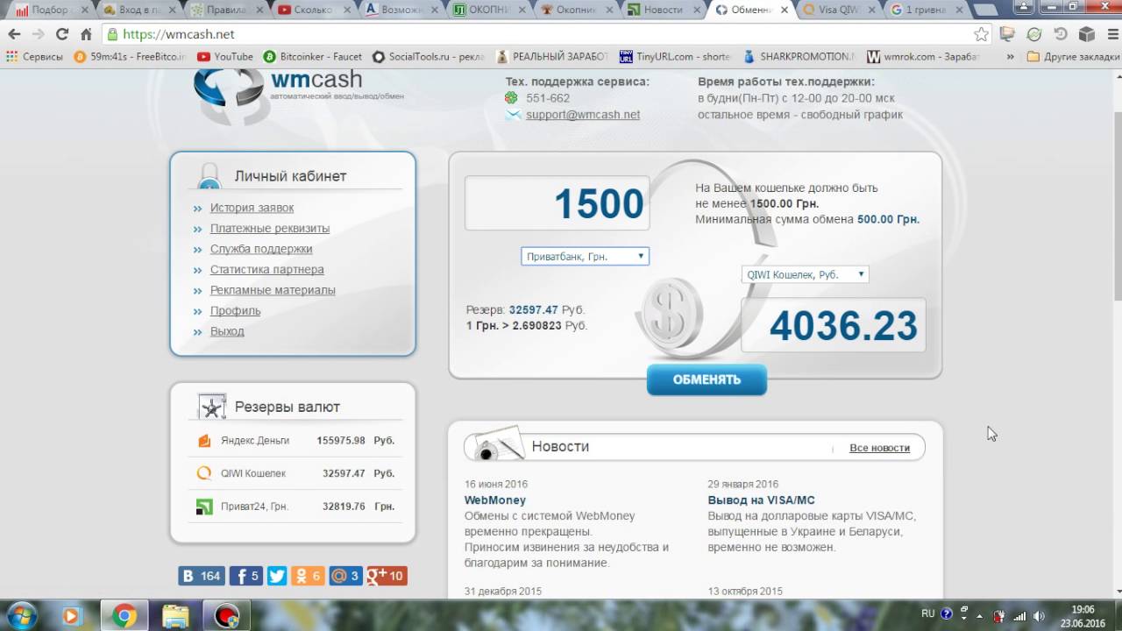Reload the page with the refresh icon
This screenshot has width=1122, height=631.
[61, 34]
